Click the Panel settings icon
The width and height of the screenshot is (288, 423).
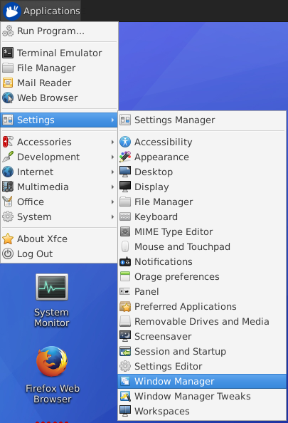125,292
